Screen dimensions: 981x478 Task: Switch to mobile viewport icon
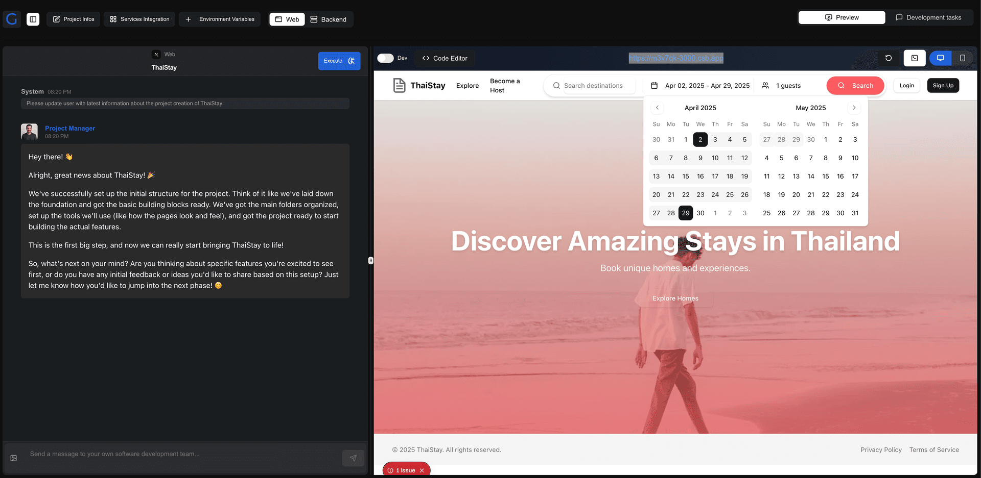pyautogui.click(x=962, y=58)
